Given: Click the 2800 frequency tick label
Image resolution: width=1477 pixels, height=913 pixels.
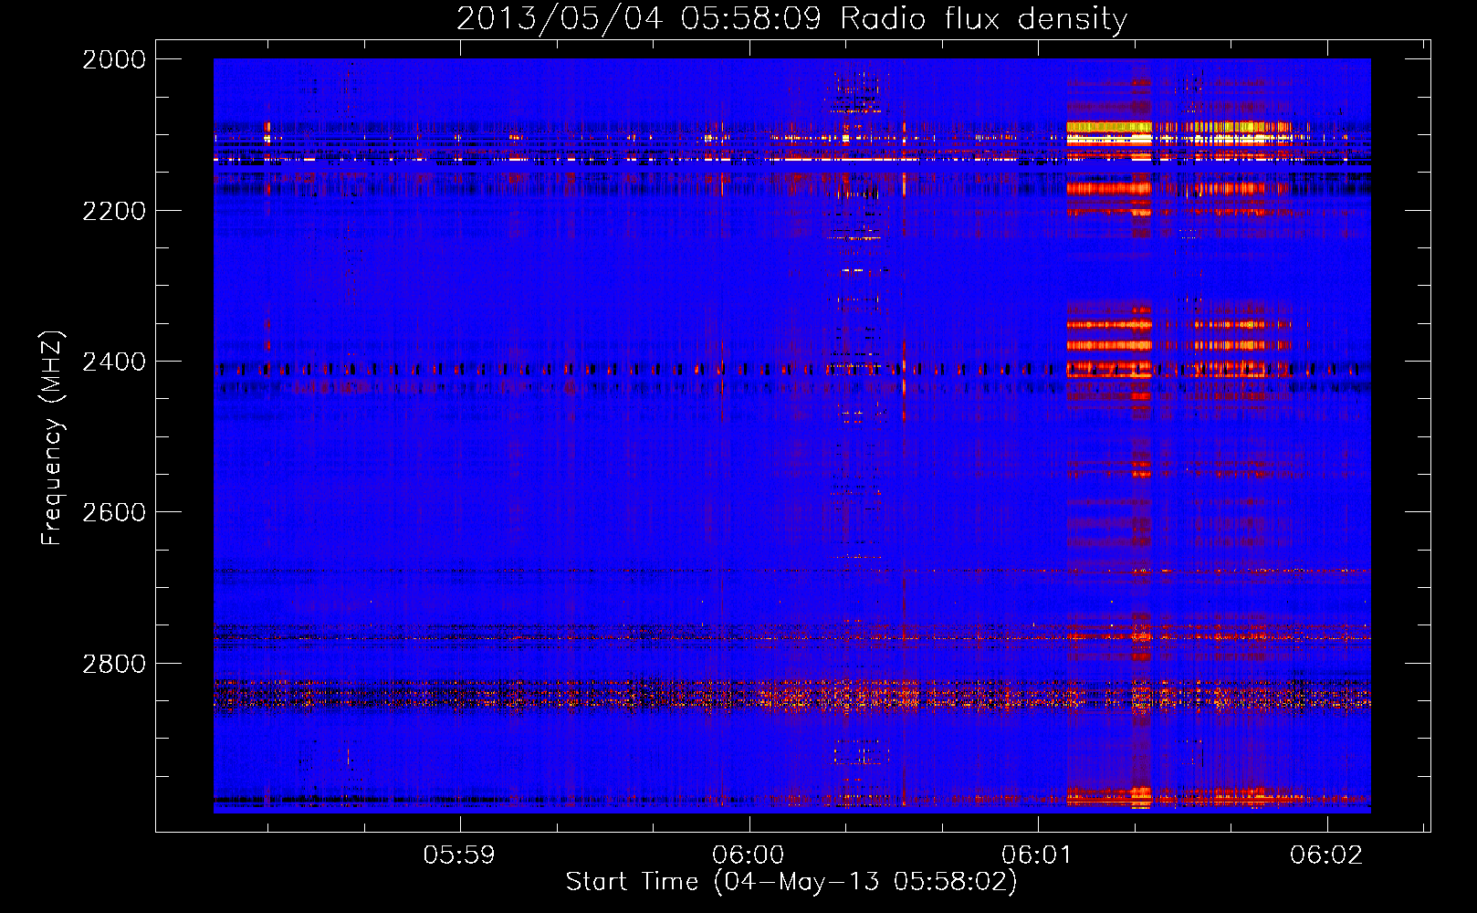Looking at the screenshot, I should pos(114,664).
